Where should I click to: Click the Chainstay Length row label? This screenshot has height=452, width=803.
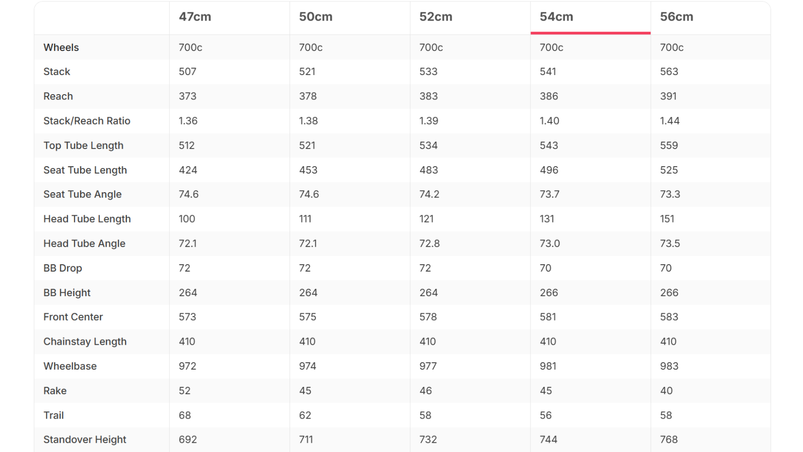click(85, 342)
